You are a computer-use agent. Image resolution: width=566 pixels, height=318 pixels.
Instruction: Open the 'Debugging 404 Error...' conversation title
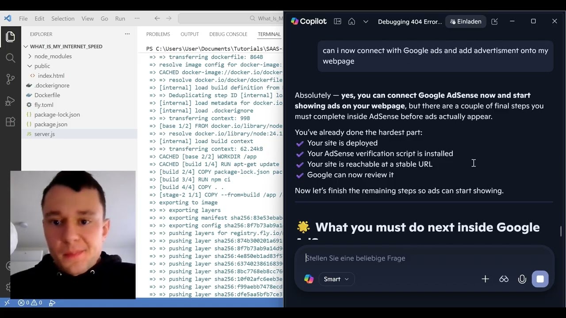(x=410, y=22)
